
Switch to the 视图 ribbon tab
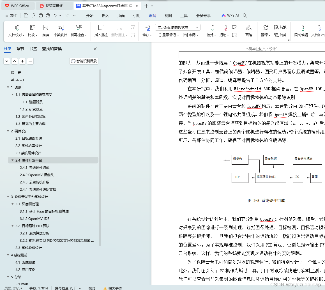(168, 16)
